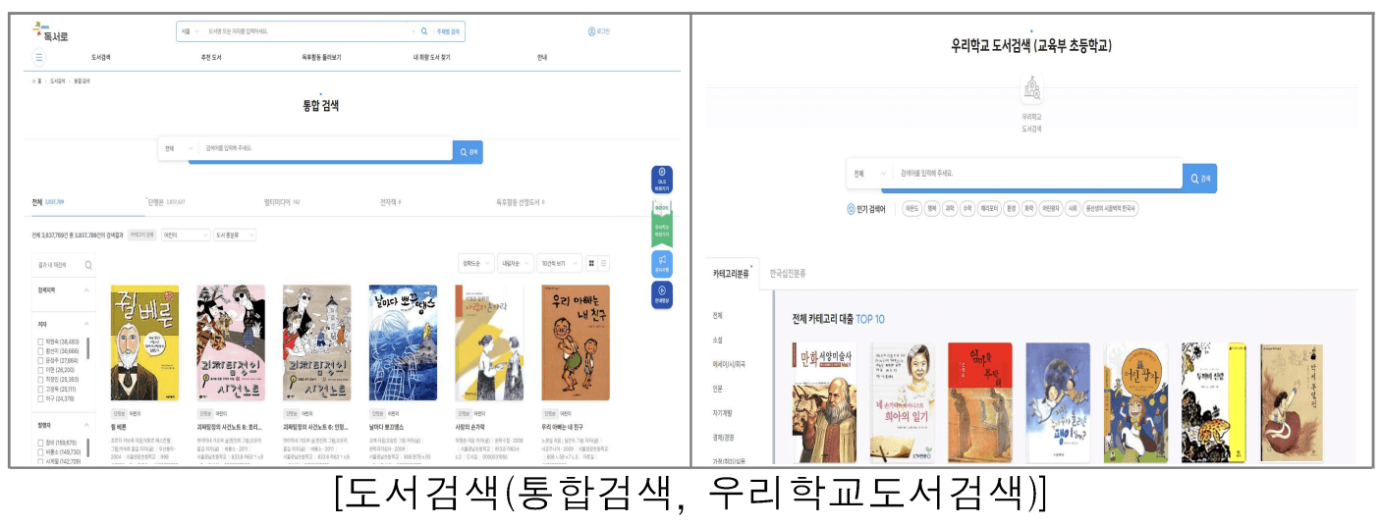Image resolution: width=1381 pixels, height=526 pixels.
Task: Open the 정확도순 sort dropdown
Action: pyautogui.click(x=475, y=263)
